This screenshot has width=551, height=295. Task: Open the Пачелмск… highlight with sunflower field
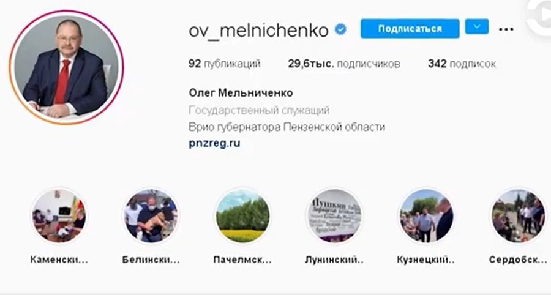(243, 215)
